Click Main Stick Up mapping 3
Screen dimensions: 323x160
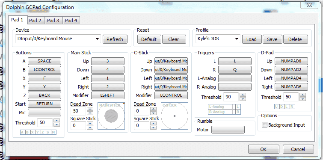[x=108, y=61]
